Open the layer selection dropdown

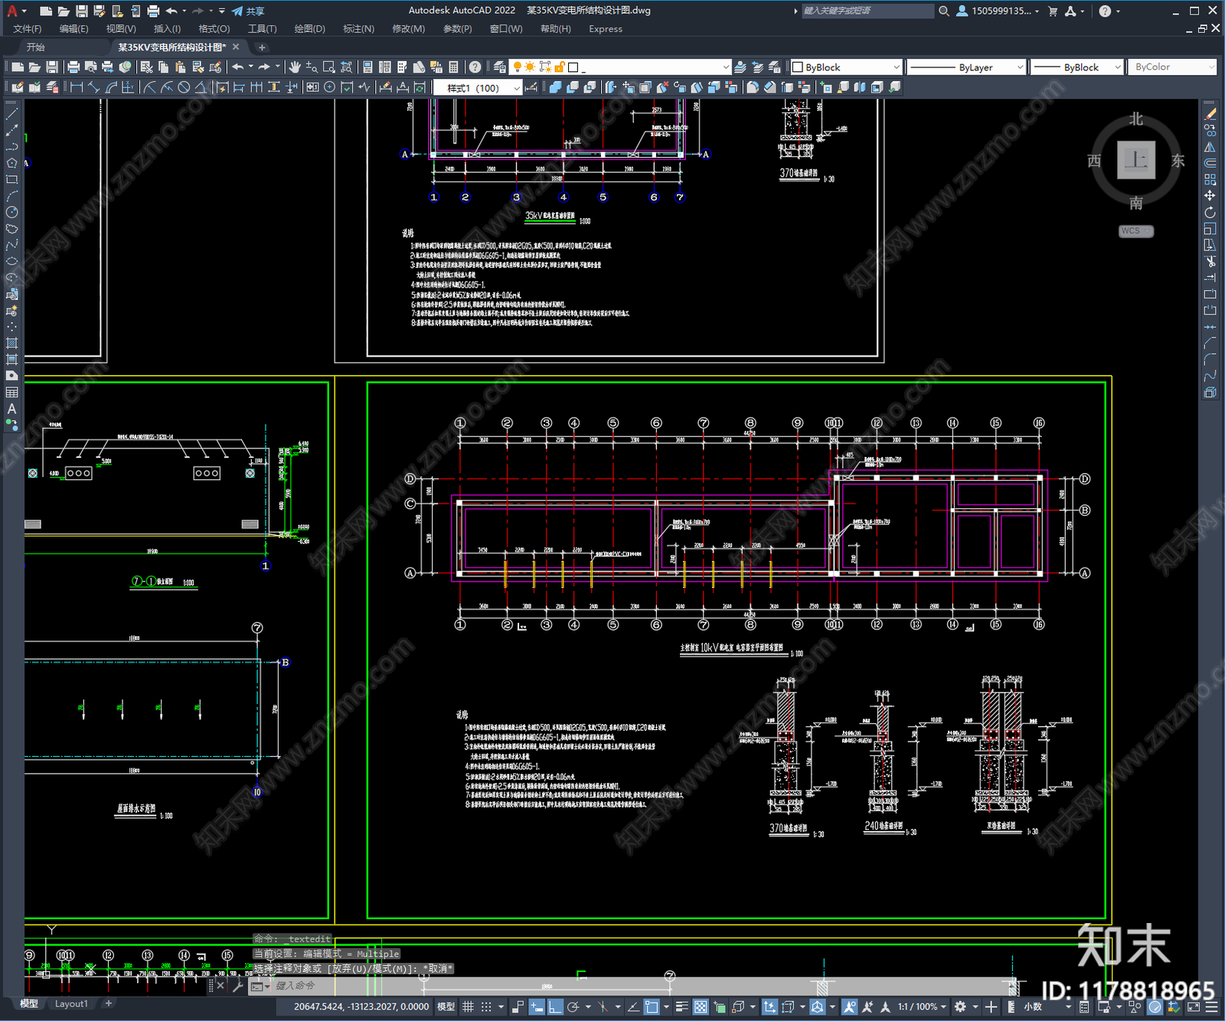click(620, 67)
